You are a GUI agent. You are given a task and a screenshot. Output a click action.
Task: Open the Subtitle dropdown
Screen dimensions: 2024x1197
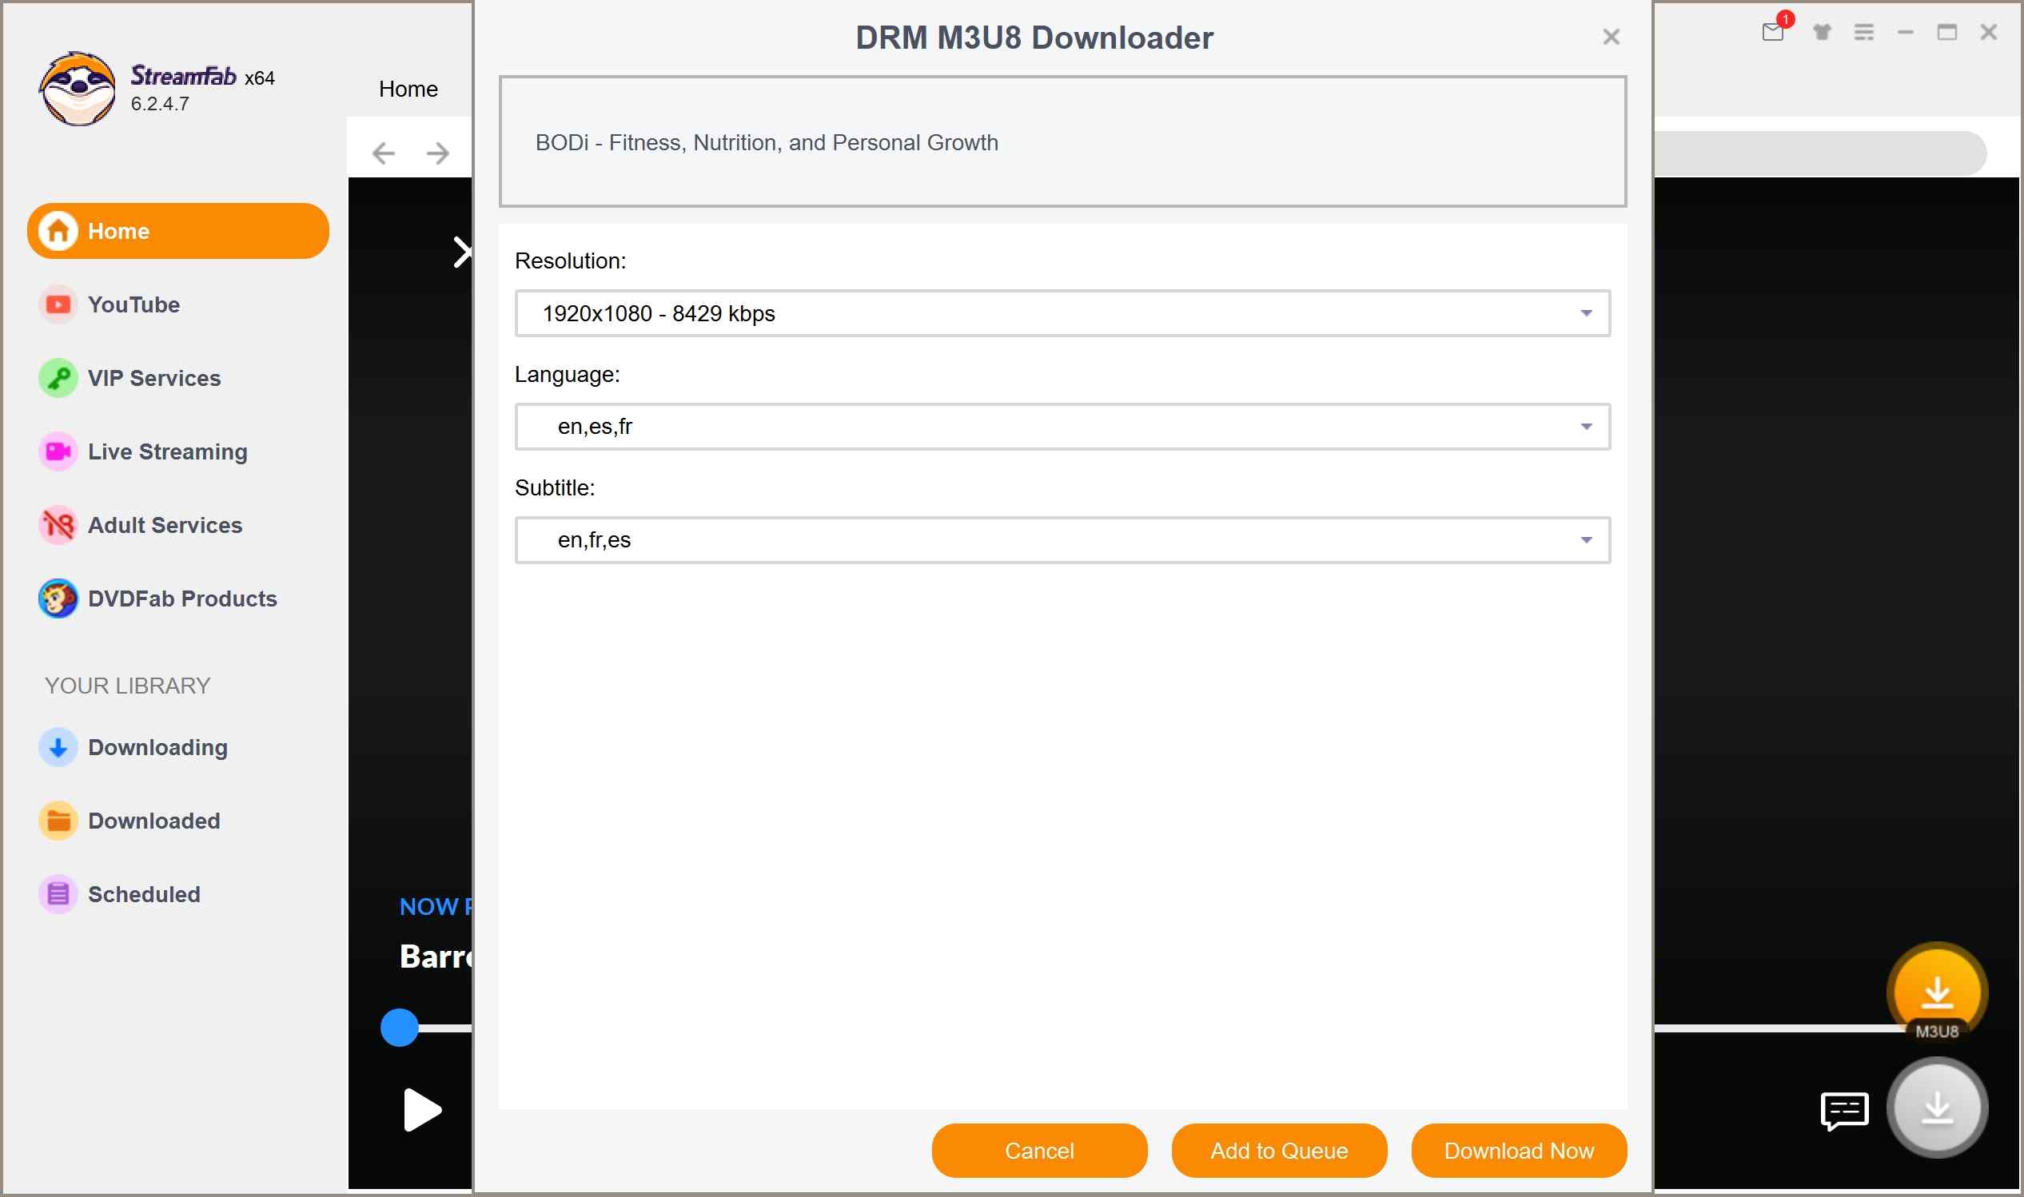pyautogui.click(x=1062, y=540)
